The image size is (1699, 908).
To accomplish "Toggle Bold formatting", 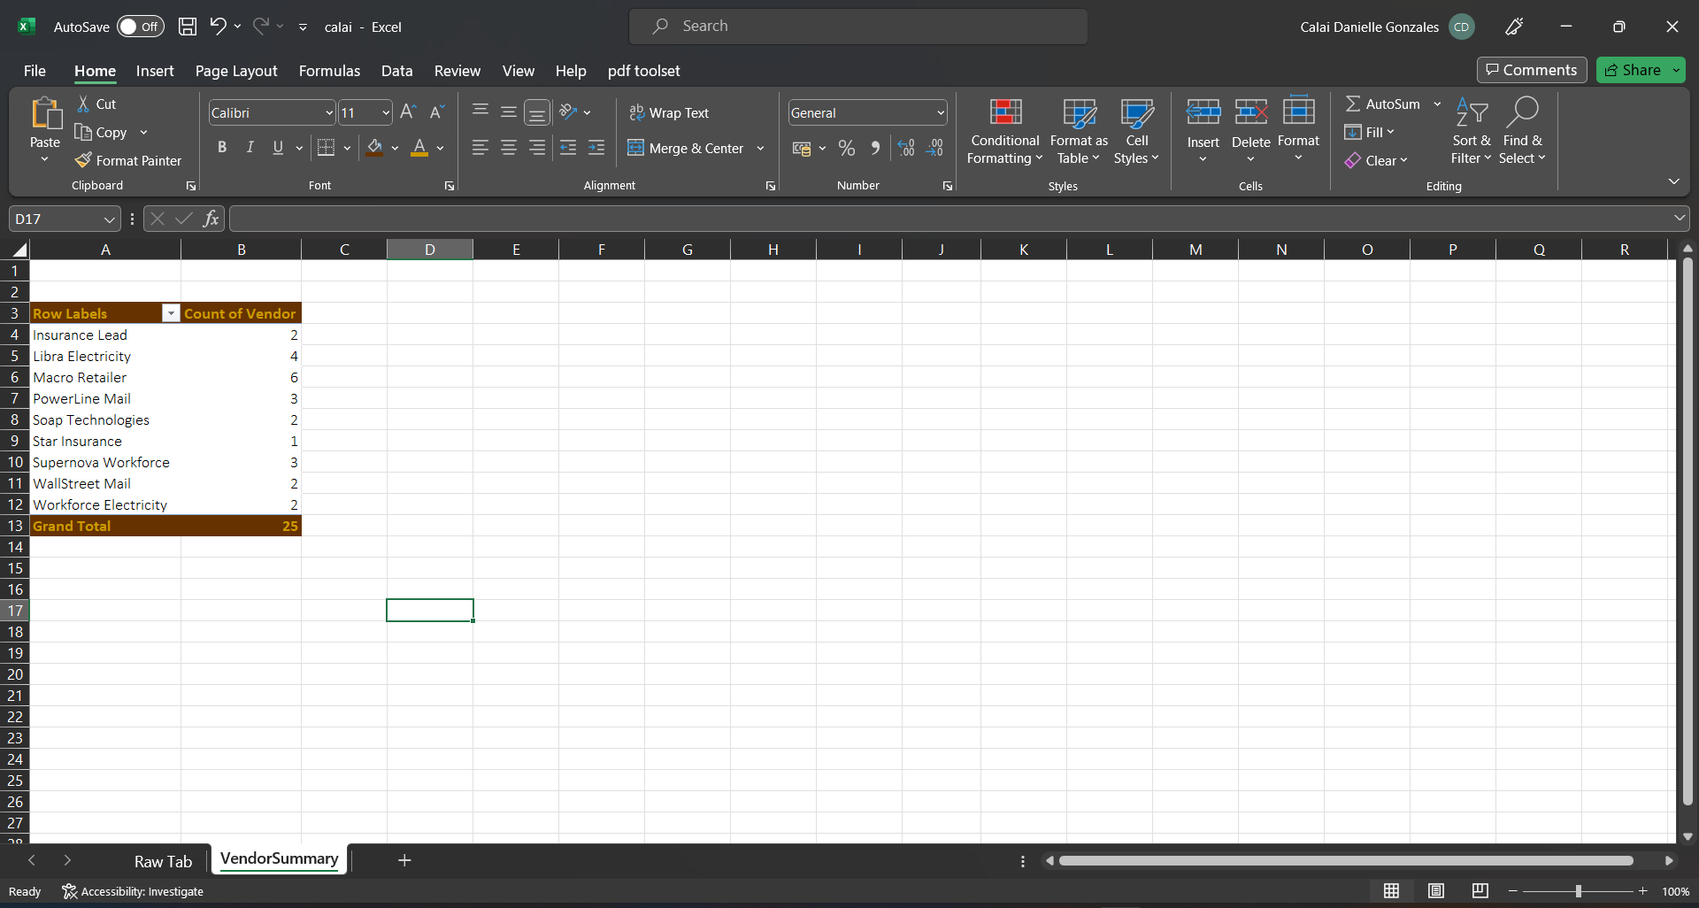I will point(222,148).
